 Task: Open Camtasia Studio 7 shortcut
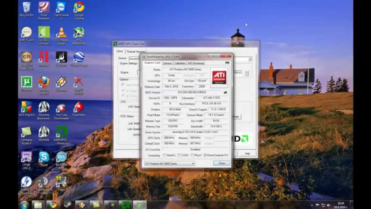[26, 136]
